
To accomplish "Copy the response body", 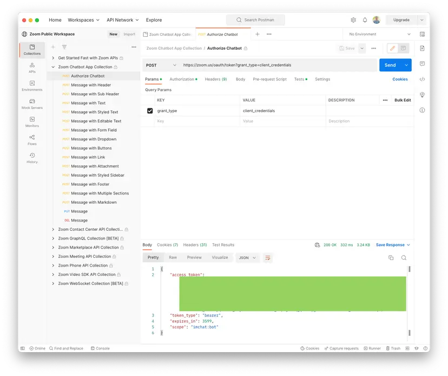I will click(x=391, y=257).
